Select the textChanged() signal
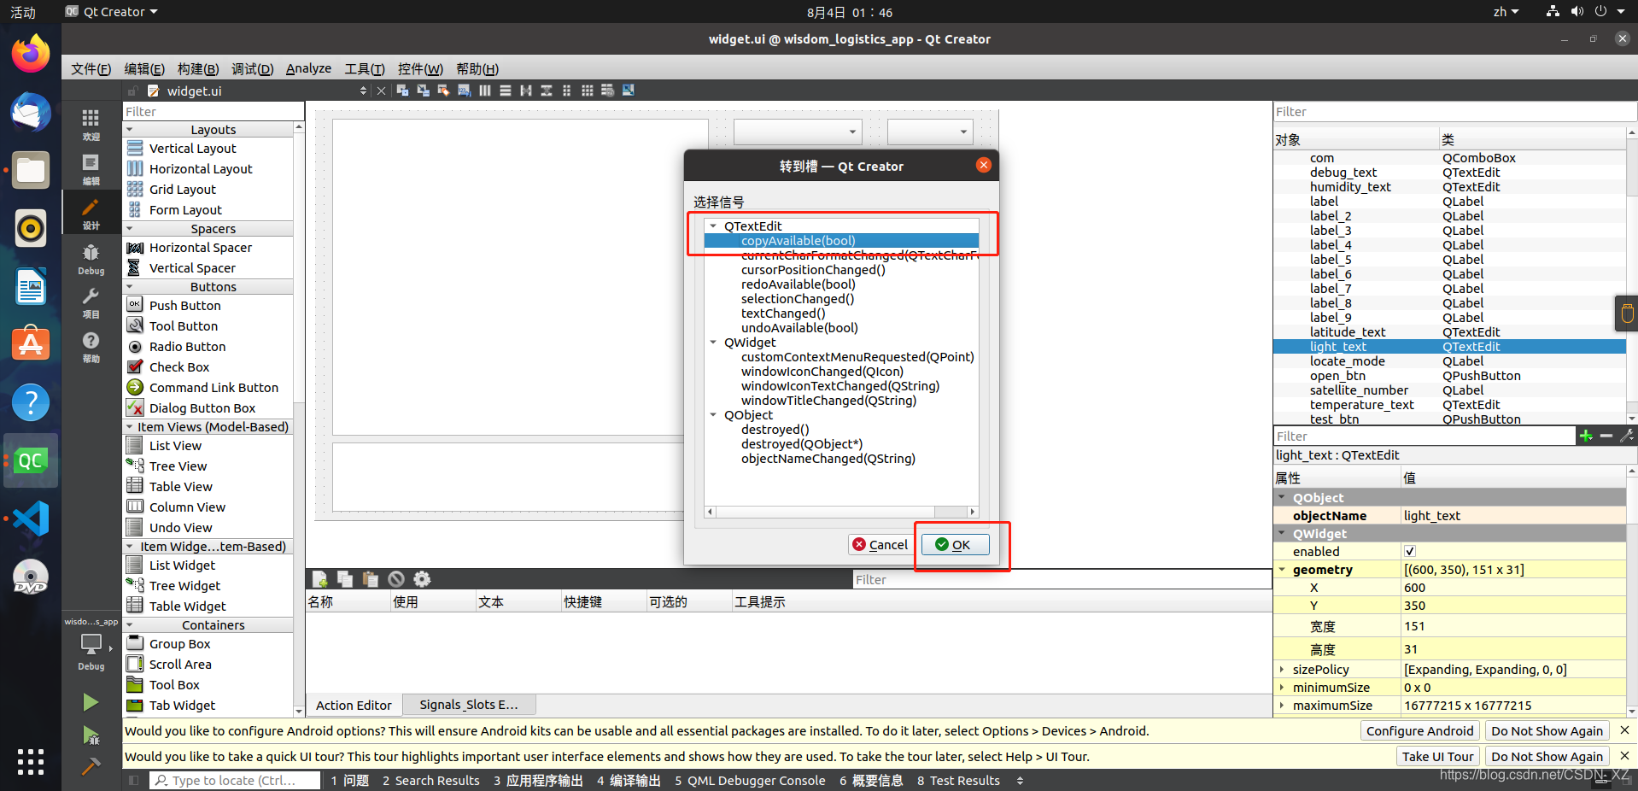The width and height of the screenshot is (1638, 791). click(783, 313)
